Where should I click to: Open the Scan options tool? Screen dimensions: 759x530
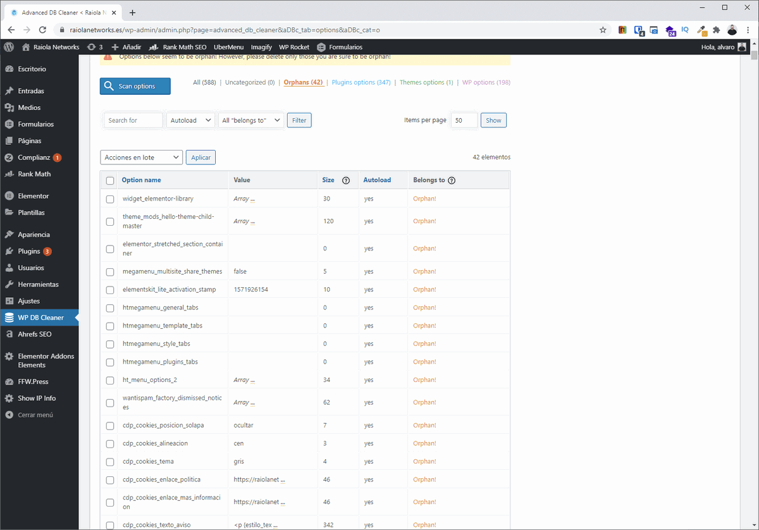click(135, 85)
